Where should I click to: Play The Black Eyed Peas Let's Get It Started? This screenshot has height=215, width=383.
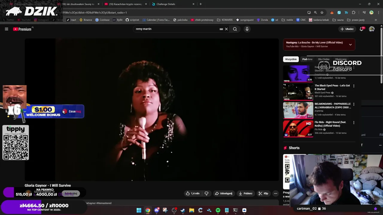pos(298,92)
